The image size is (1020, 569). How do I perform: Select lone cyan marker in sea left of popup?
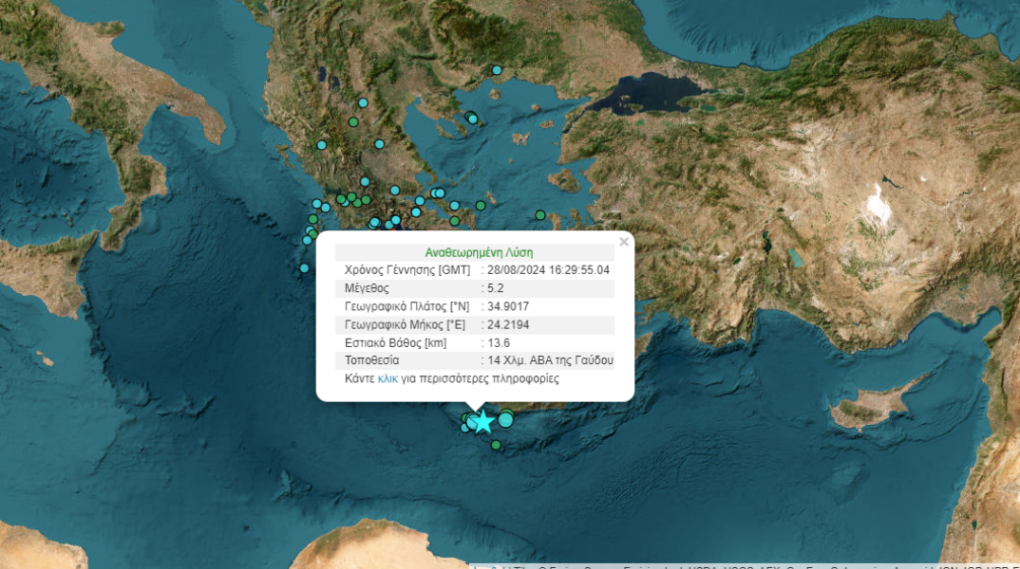click(304, 268)
